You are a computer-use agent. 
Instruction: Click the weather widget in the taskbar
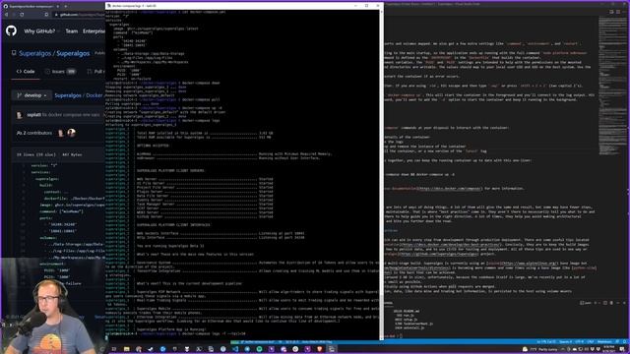click(x=540, y=349)
